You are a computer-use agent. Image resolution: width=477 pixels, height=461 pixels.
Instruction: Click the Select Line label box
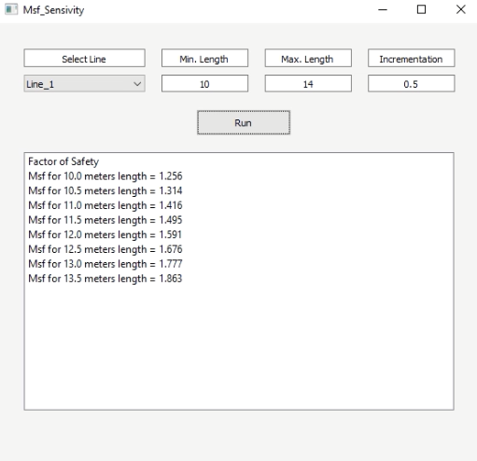(84, 58)
